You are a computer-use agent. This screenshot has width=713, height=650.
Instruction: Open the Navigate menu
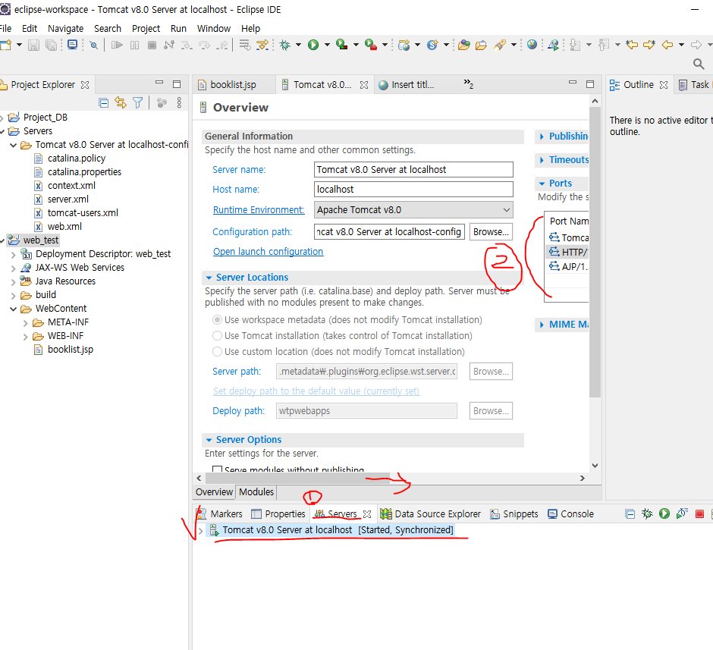(x=65, y=28)
